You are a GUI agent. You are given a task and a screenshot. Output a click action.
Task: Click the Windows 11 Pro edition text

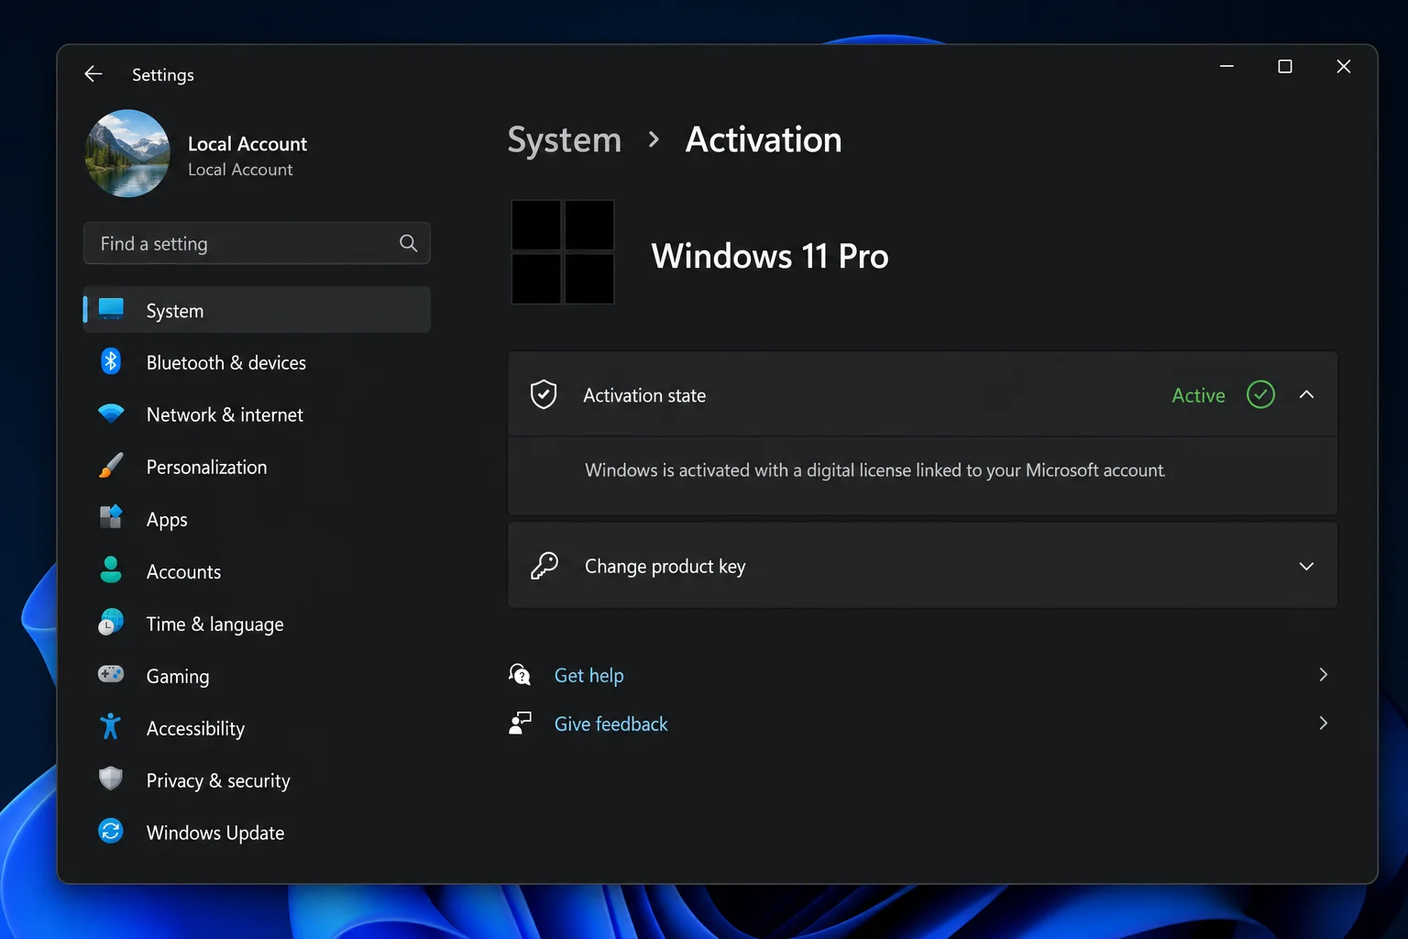pyautogui.click(x=770, y=256)
